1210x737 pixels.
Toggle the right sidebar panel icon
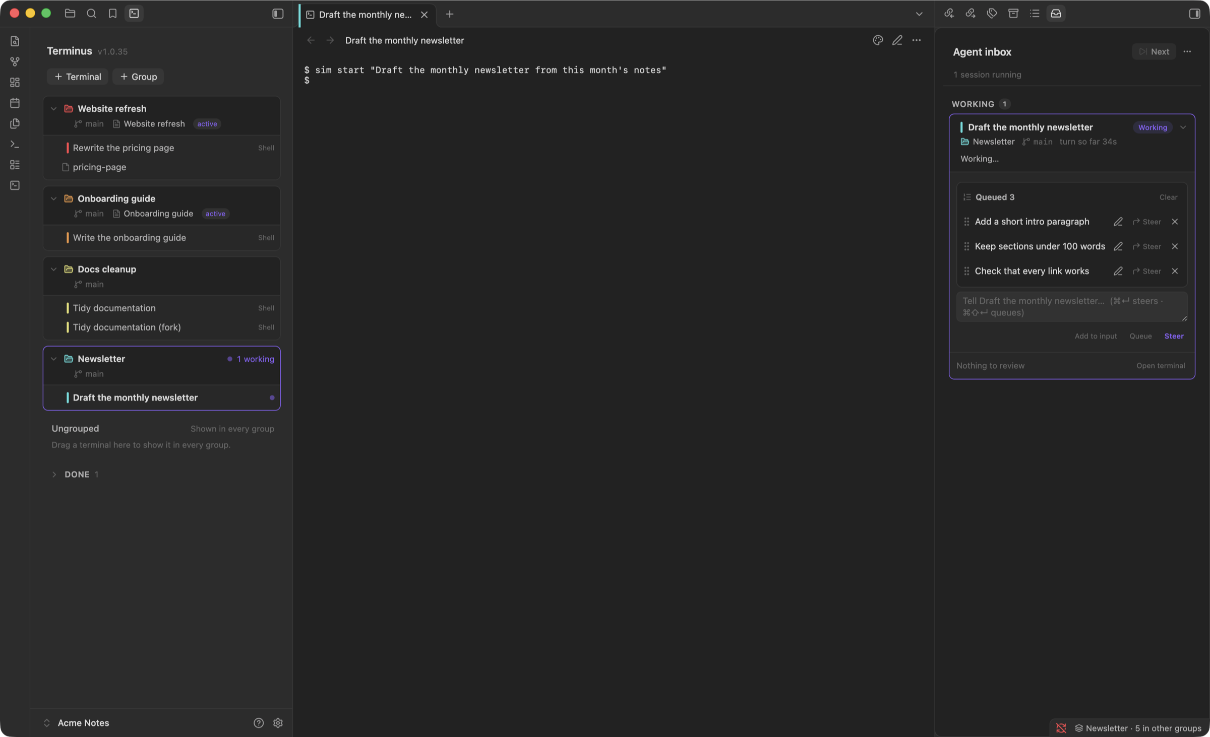pos(1194,14)
